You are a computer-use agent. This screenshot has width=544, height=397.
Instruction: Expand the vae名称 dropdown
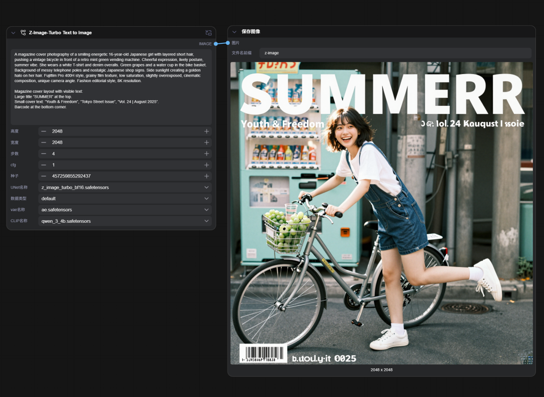click(124, 210)
